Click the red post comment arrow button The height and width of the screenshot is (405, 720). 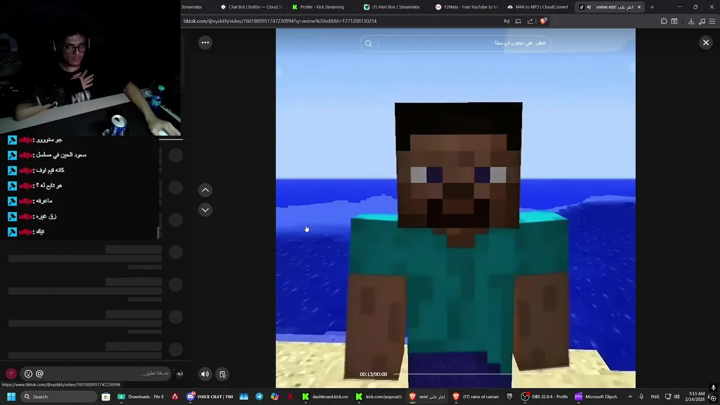tap(11, 373)
